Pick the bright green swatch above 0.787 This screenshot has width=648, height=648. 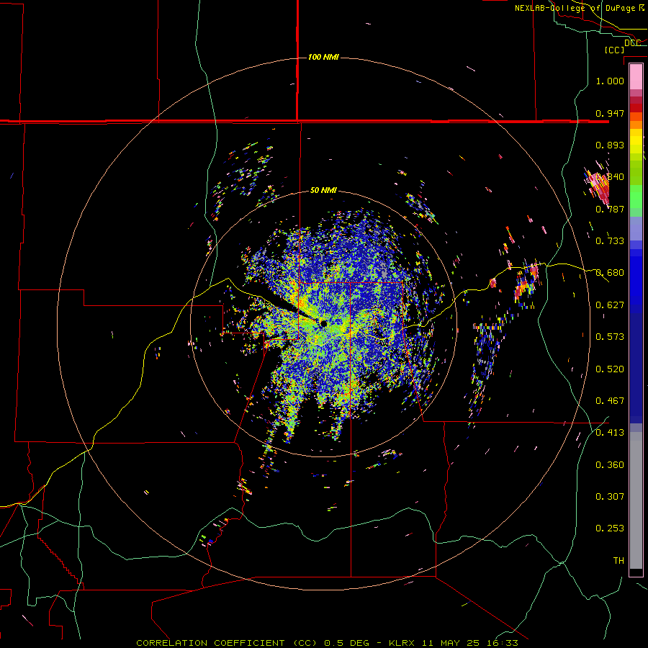point(636,197)
